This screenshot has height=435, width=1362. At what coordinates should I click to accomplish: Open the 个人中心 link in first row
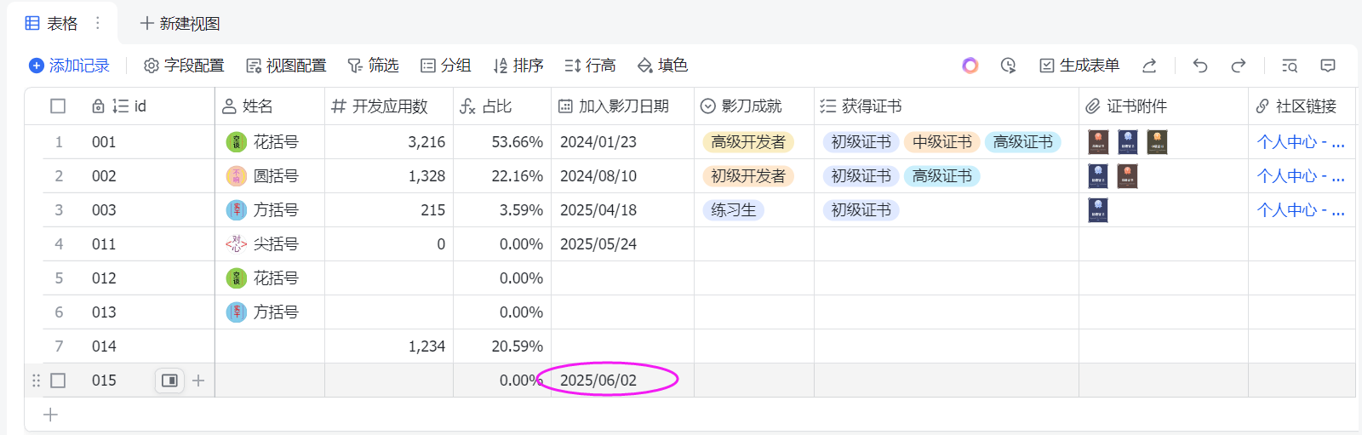click(1300, 142)
